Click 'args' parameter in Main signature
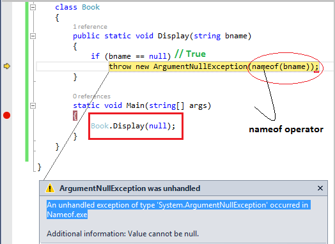This screenshot has width=335, height=244. click(x=198, y=105)
